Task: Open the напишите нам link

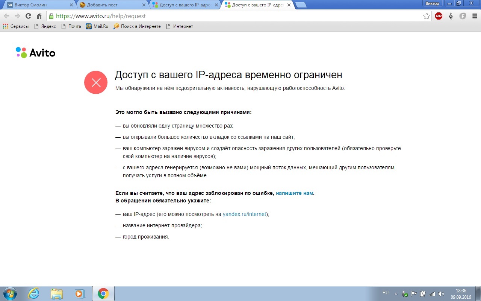Action: pos(294,193)
